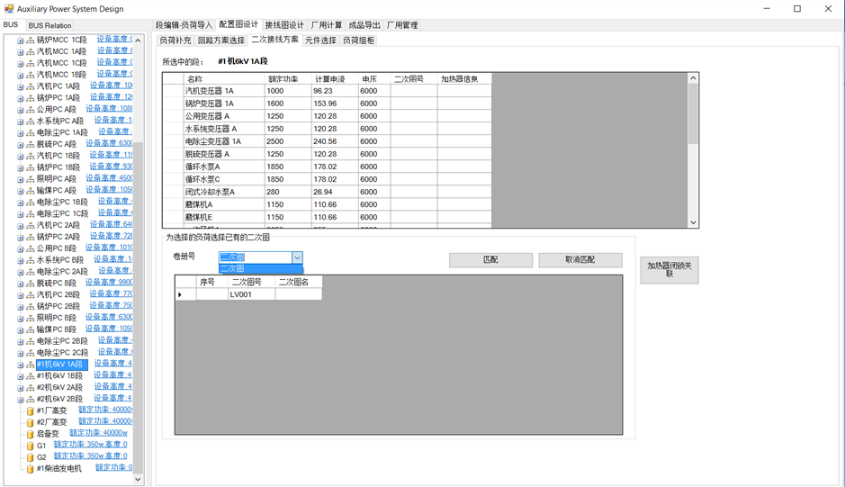Click the cylinder icon beside 启备变
Image resolution: width=845 pixels, height=487 pixels.
(31, 434)
